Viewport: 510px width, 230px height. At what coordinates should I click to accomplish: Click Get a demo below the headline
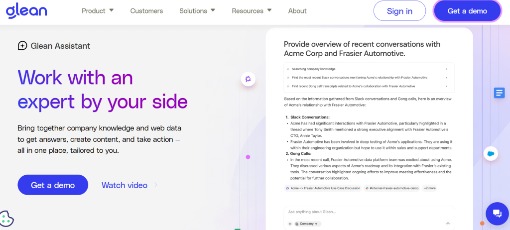(x=53, y=185)
